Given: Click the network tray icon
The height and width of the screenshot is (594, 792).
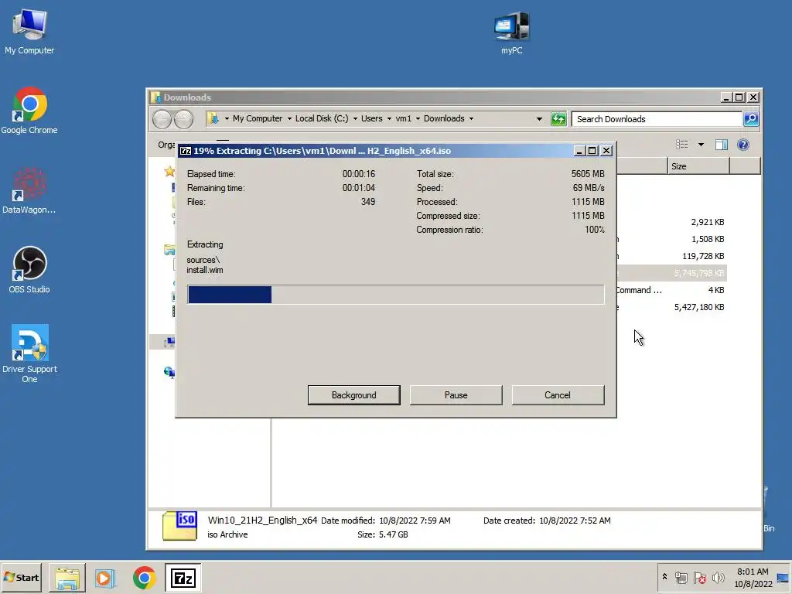Looking at the screenshot, I should (x=681, y=577).
